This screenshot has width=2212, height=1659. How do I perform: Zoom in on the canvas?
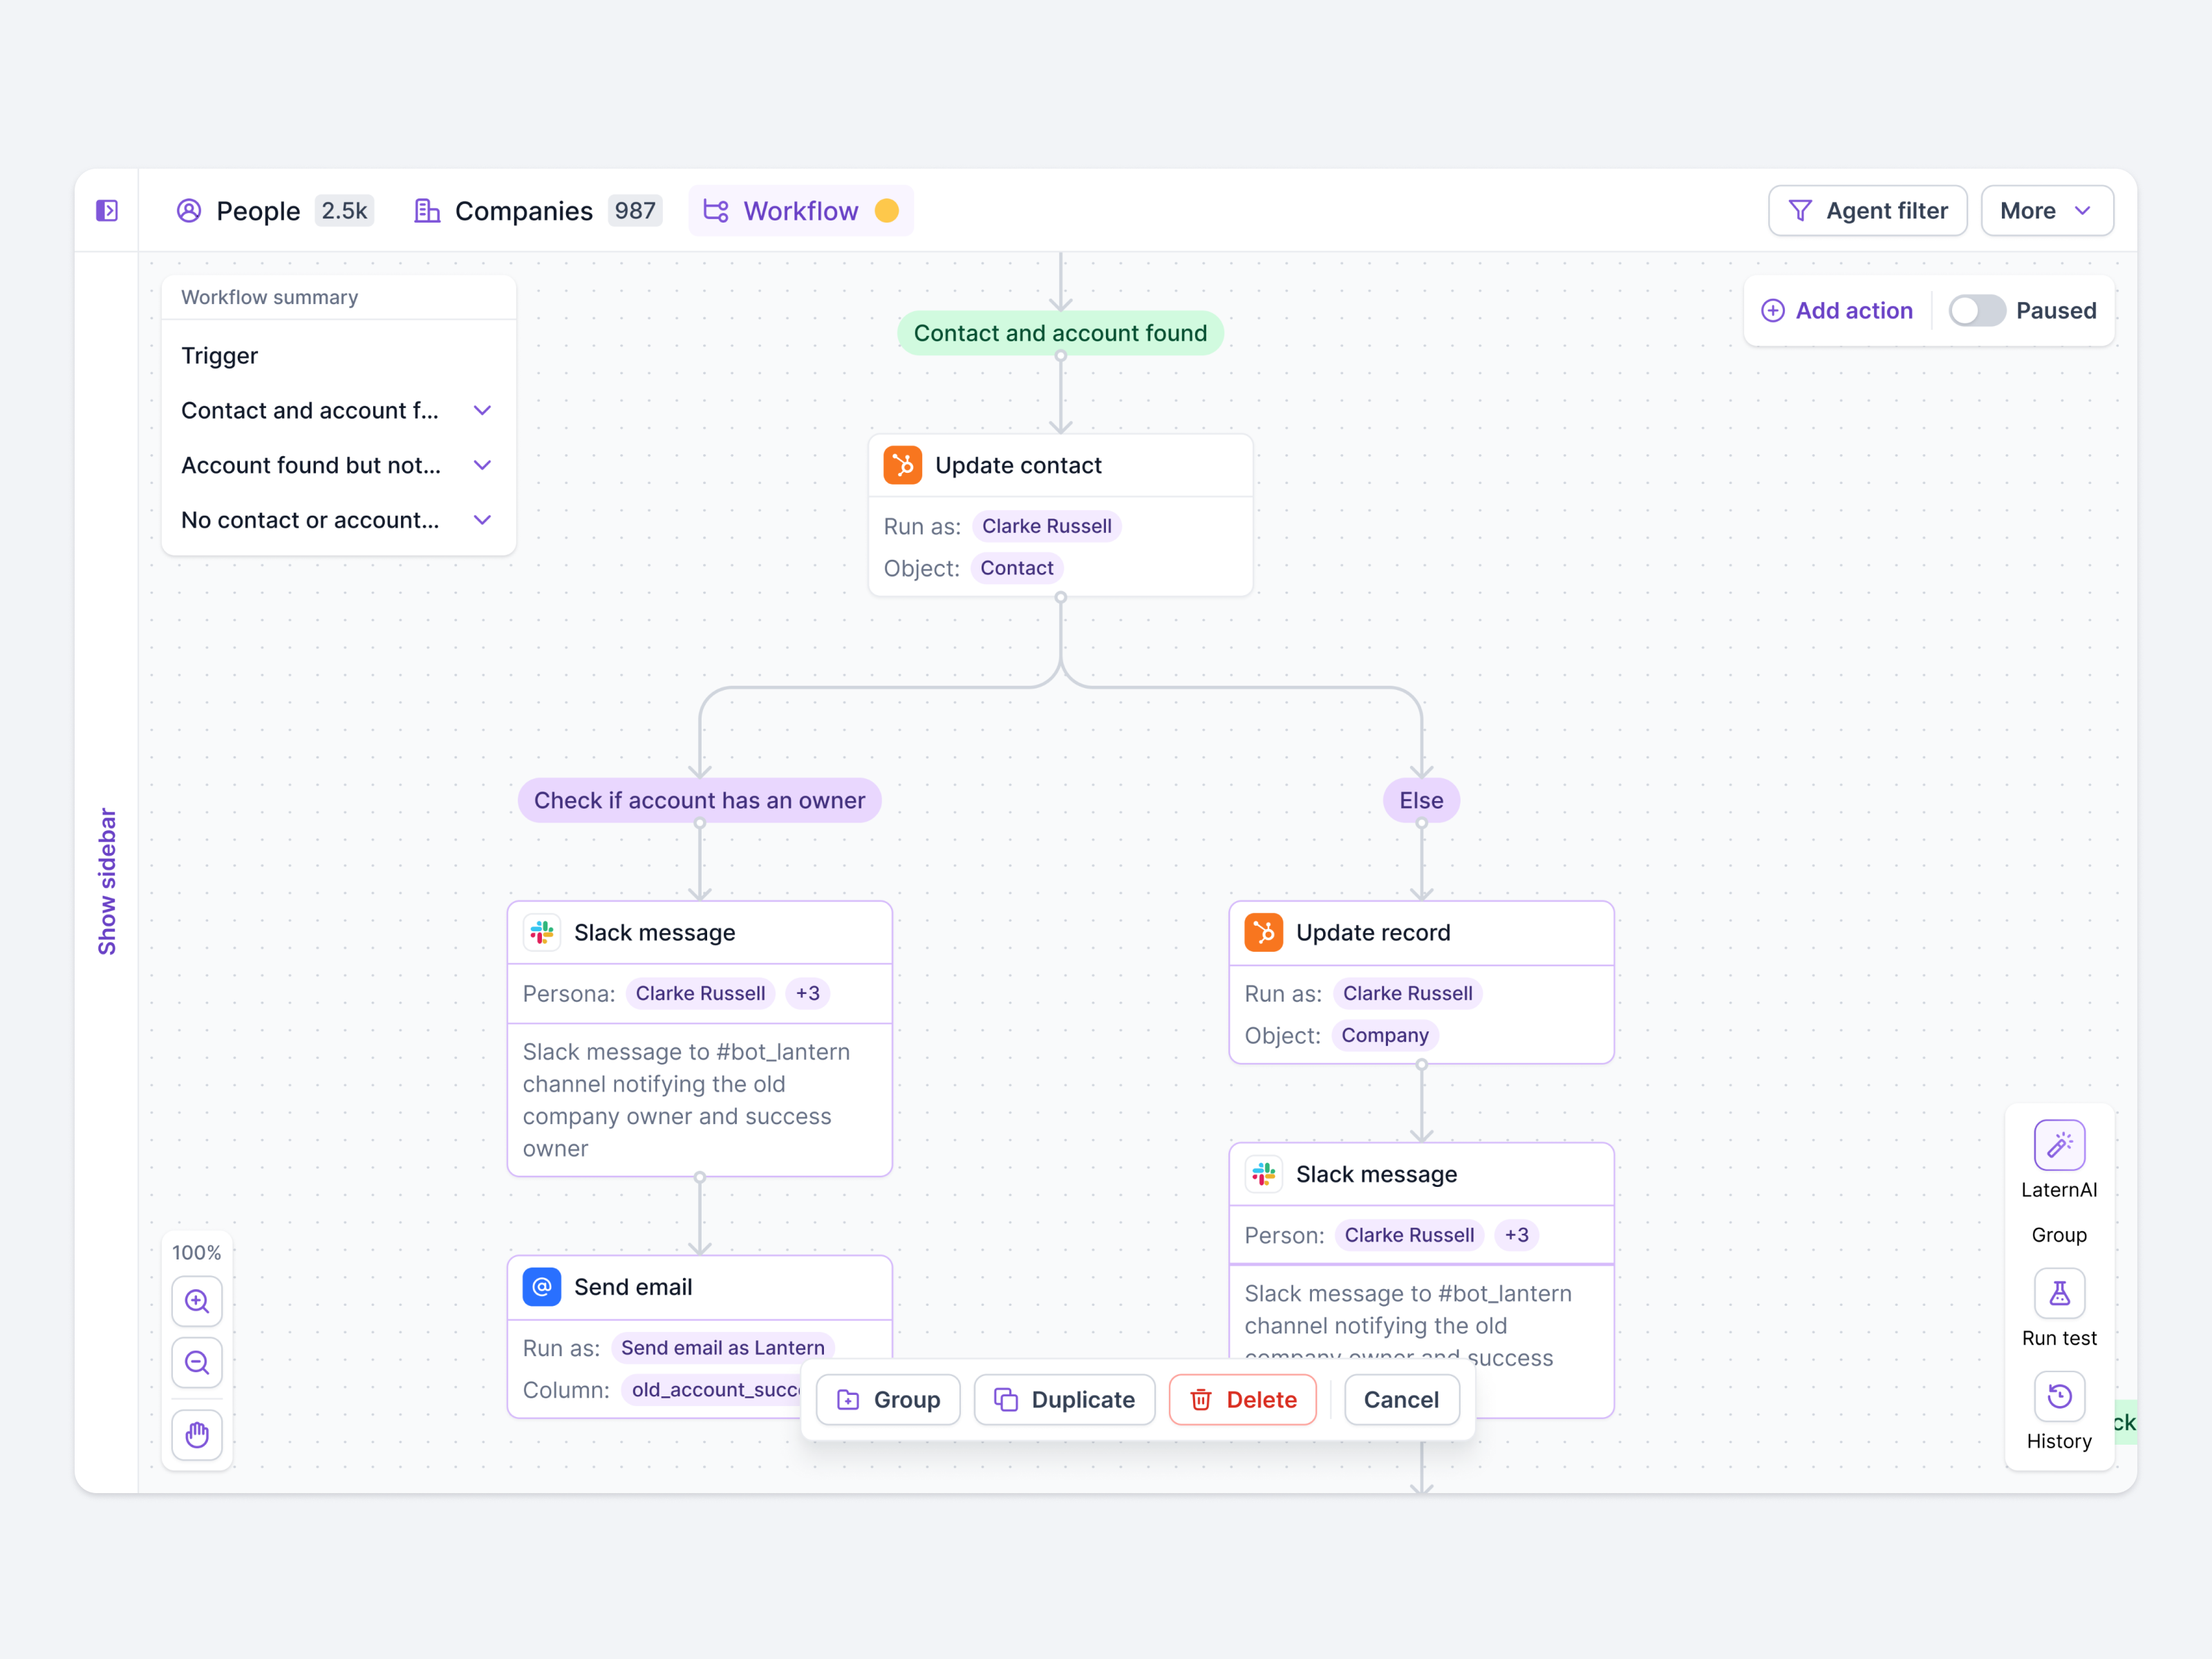click(197, 1301)
